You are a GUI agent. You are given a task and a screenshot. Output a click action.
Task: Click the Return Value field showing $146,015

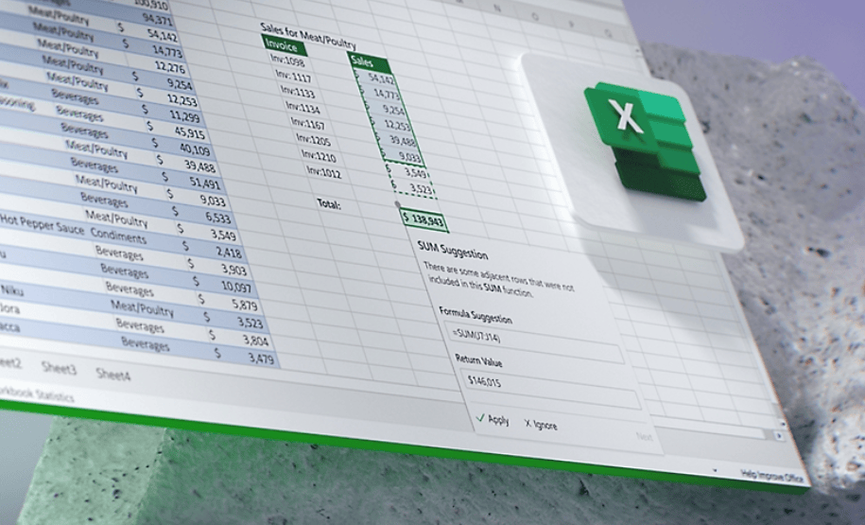[x=550, y=388]
